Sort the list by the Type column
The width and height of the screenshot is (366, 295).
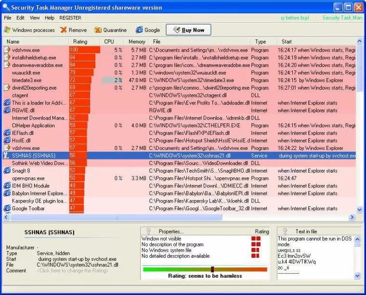(x=263, y=41)
